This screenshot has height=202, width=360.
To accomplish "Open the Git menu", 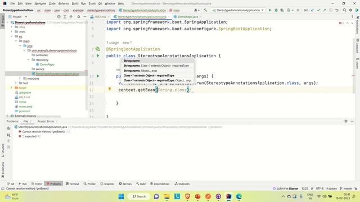I will [x=100, y=3].
